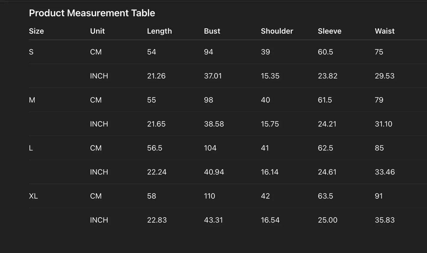The image size is (427, 253).
Task: Select the Size column header
Action: [36, 31]
